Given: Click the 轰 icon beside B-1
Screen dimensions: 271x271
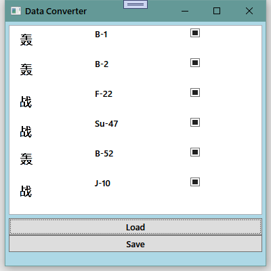Looking at the screenshot, I should (26, 40).
